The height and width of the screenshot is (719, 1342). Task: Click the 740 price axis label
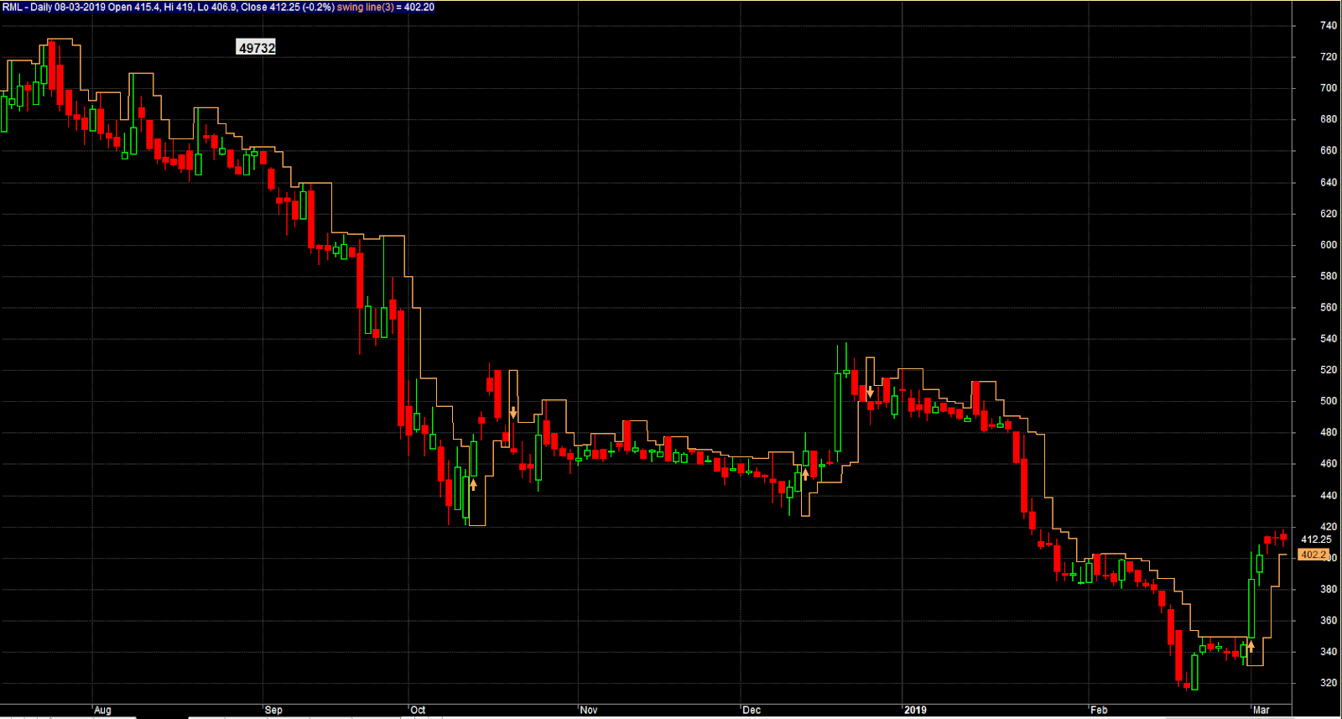coord(1329,26)
